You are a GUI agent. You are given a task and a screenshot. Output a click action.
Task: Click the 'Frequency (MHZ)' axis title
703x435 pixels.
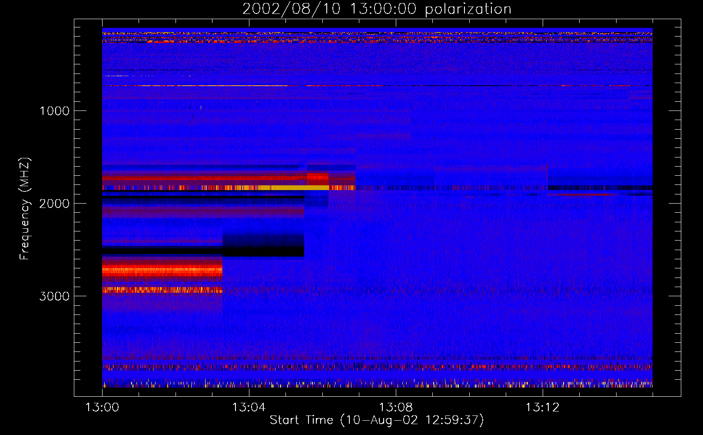click(25, 208)
